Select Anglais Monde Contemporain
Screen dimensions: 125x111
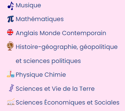click(x=61, y=33)
